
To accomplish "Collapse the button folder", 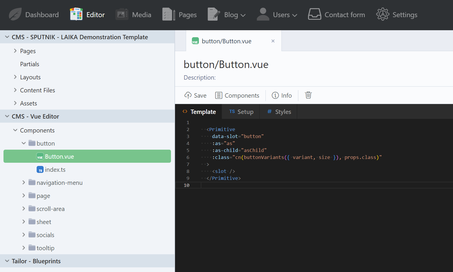I will [x=24, y=143].
